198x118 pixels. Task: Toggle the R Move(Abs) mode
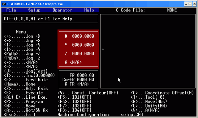(x=149, y=102)
